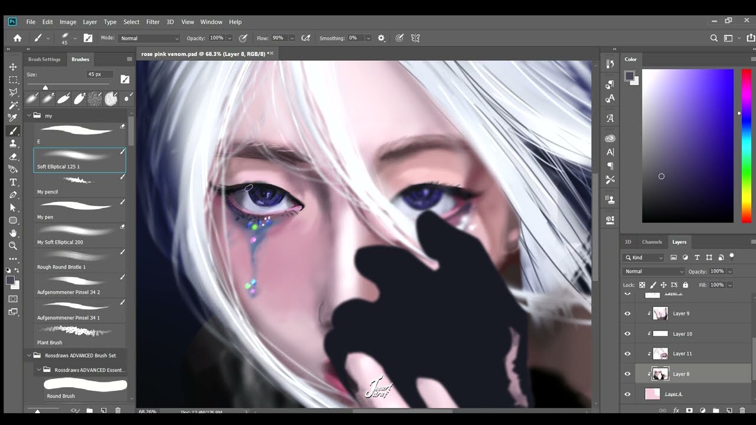Click the symmetry paint butterfly icon

(415, 38)
